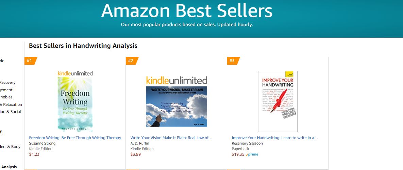Click author name A. D. Ruffin
Image resolution: width=403 pixels, height=170 pixels.
(x=140, y=143)
